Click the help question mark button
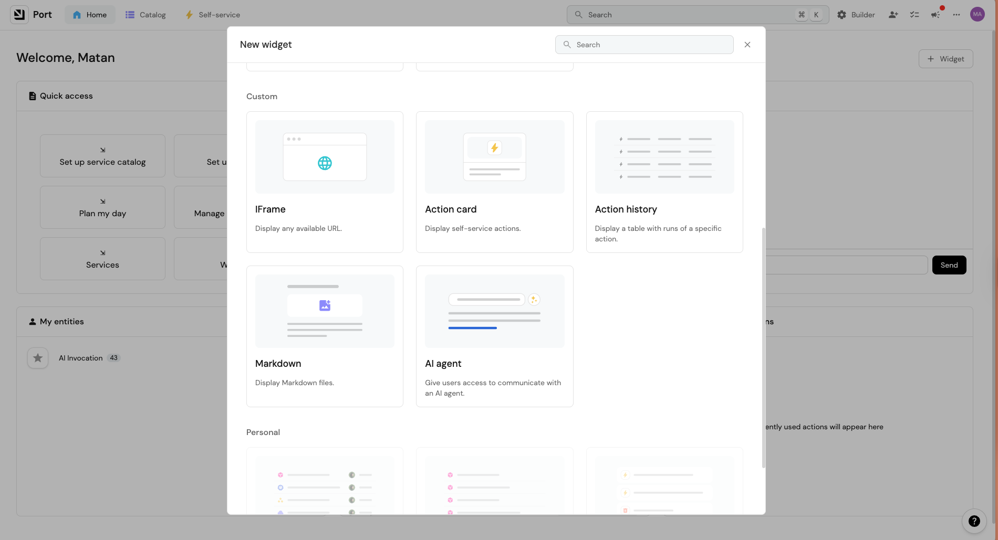This screenshot has width=998, height=540. (974, 521)
